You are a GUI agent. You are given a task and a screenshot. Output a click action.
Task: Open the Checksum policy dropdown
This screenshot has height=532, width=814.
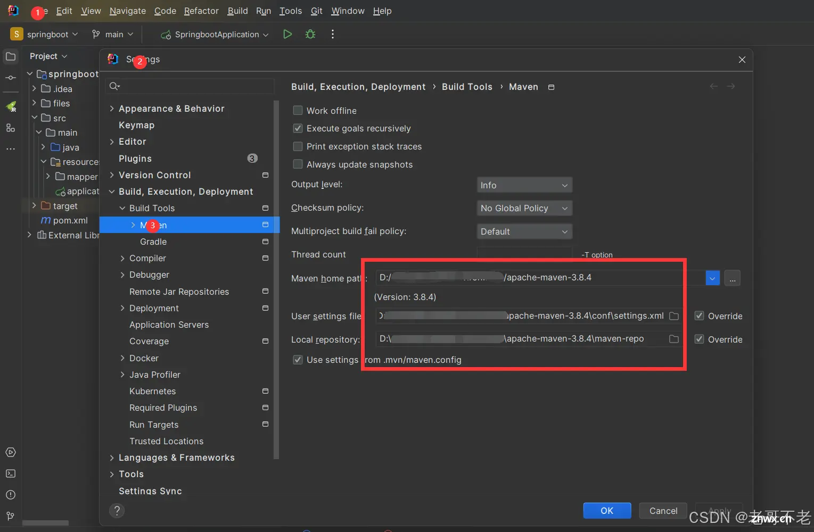pyautogui.click(x=524, y=208)
